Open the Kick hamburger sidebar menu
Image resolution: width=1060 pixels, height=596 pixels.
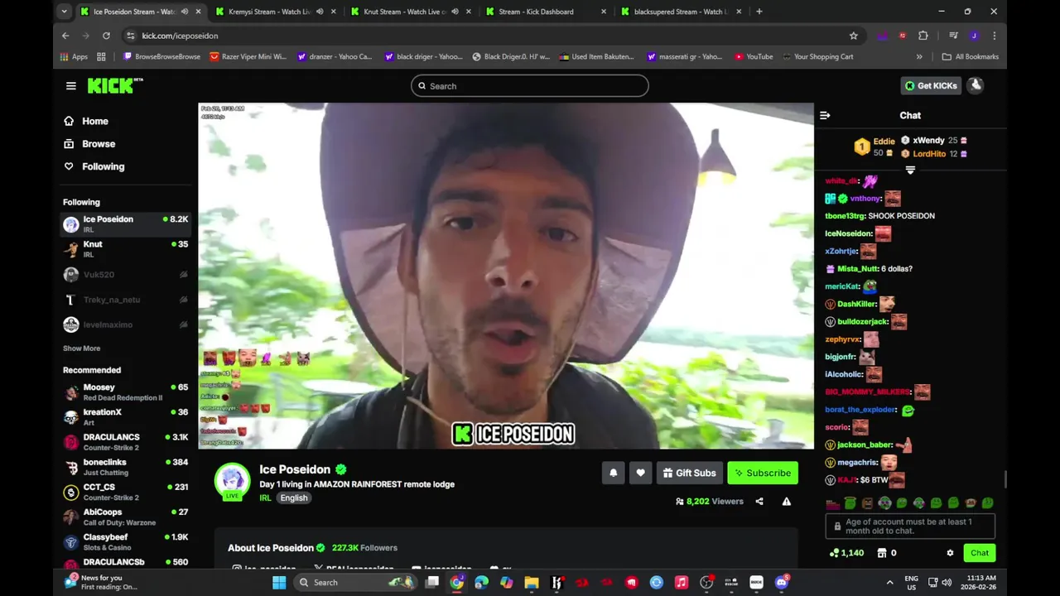click(x=71, y=86)
